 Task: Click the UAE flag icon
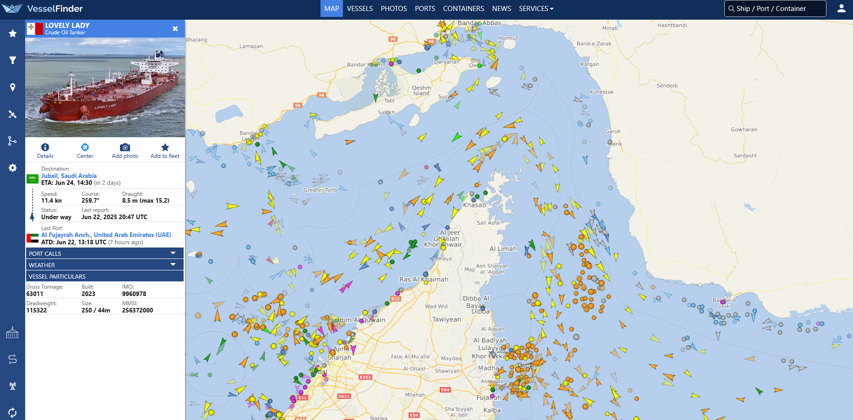pos(33,238)
